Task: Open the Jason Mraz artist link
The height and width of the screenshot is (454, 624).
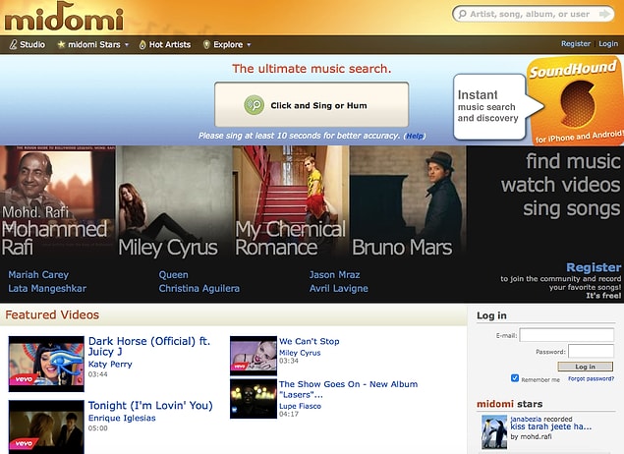Action: coord(335,275)
